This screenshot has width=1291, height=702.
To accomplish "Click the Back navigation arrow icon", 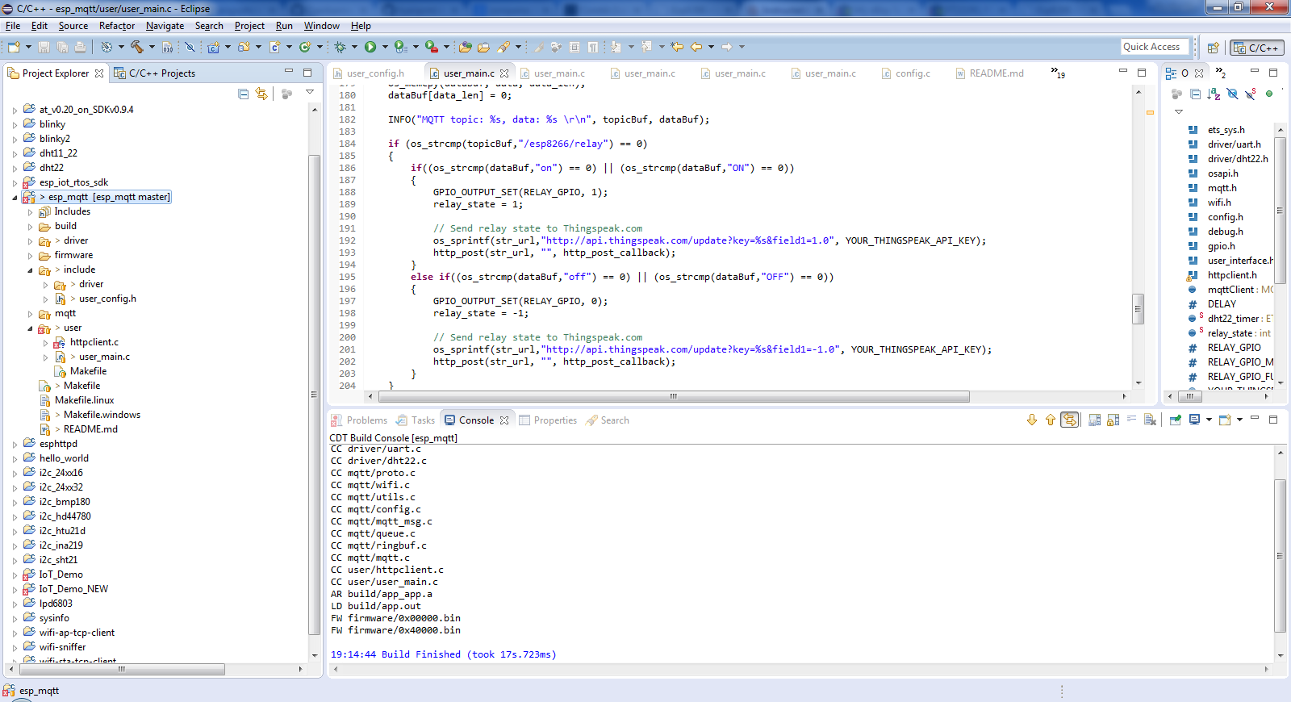I will (696, 47).
